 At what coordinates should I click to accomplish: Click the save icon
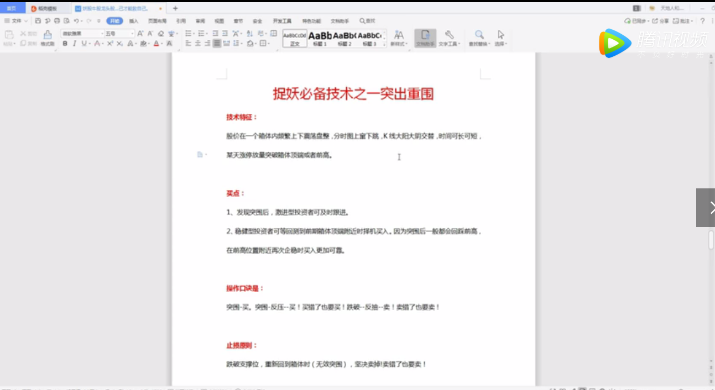tap(38, 20)
